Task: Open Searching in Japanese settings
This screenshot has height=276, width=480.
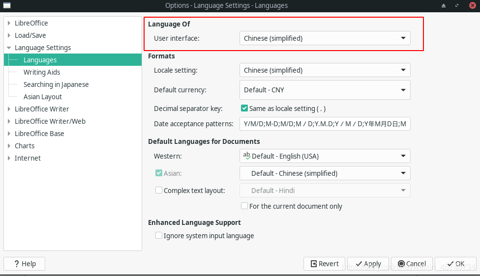Action: [x=56, y=84]
